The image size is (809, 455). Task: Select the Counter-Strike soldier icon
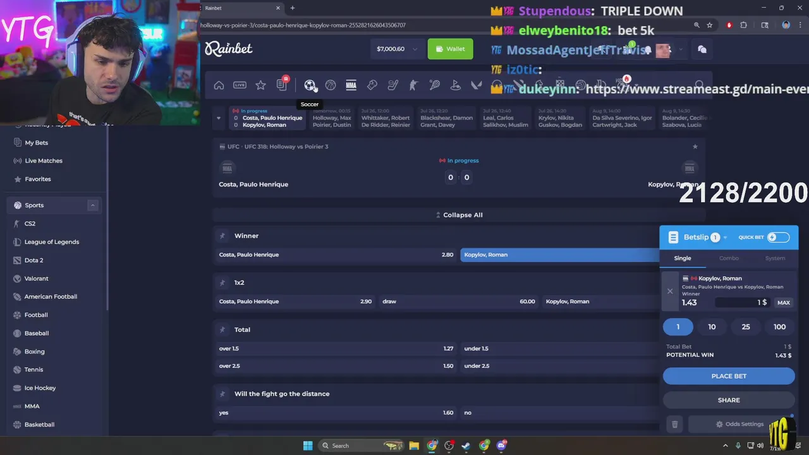click(x=414, y=85)
